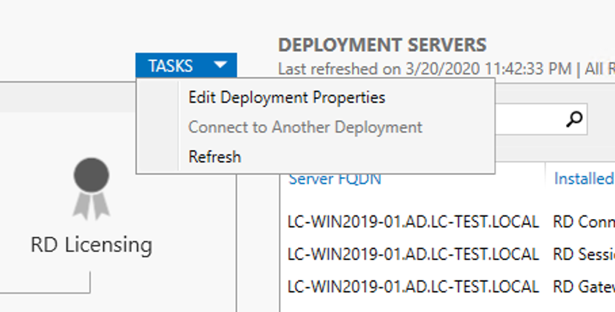Click the magnifying glass search icon
This screenshot has height=312, width=615.
tap(575, 118)
